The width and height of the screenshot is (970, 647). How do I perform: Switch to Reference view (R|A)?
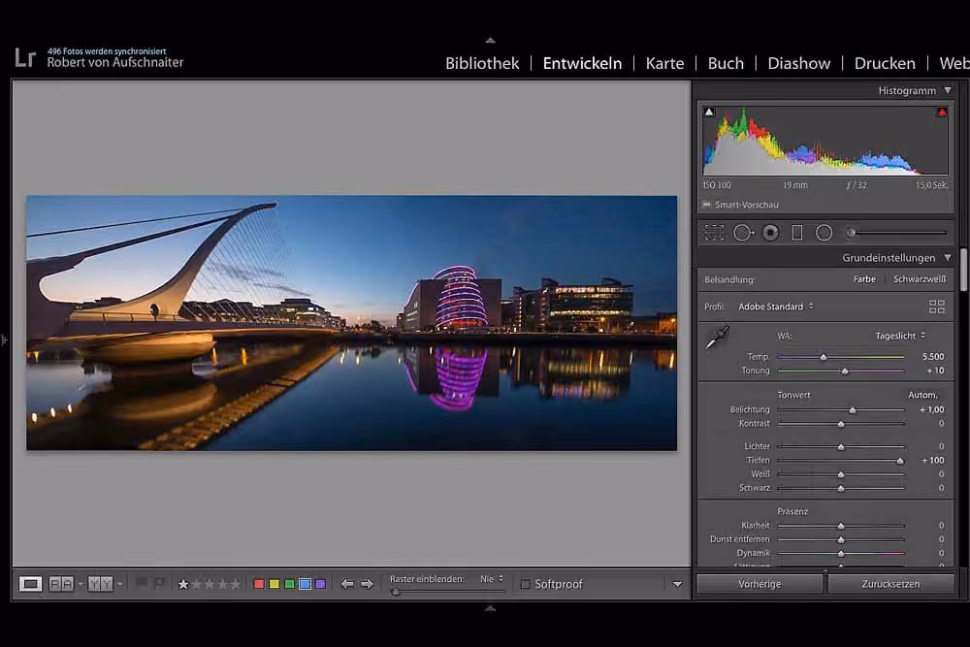[61, 584]
